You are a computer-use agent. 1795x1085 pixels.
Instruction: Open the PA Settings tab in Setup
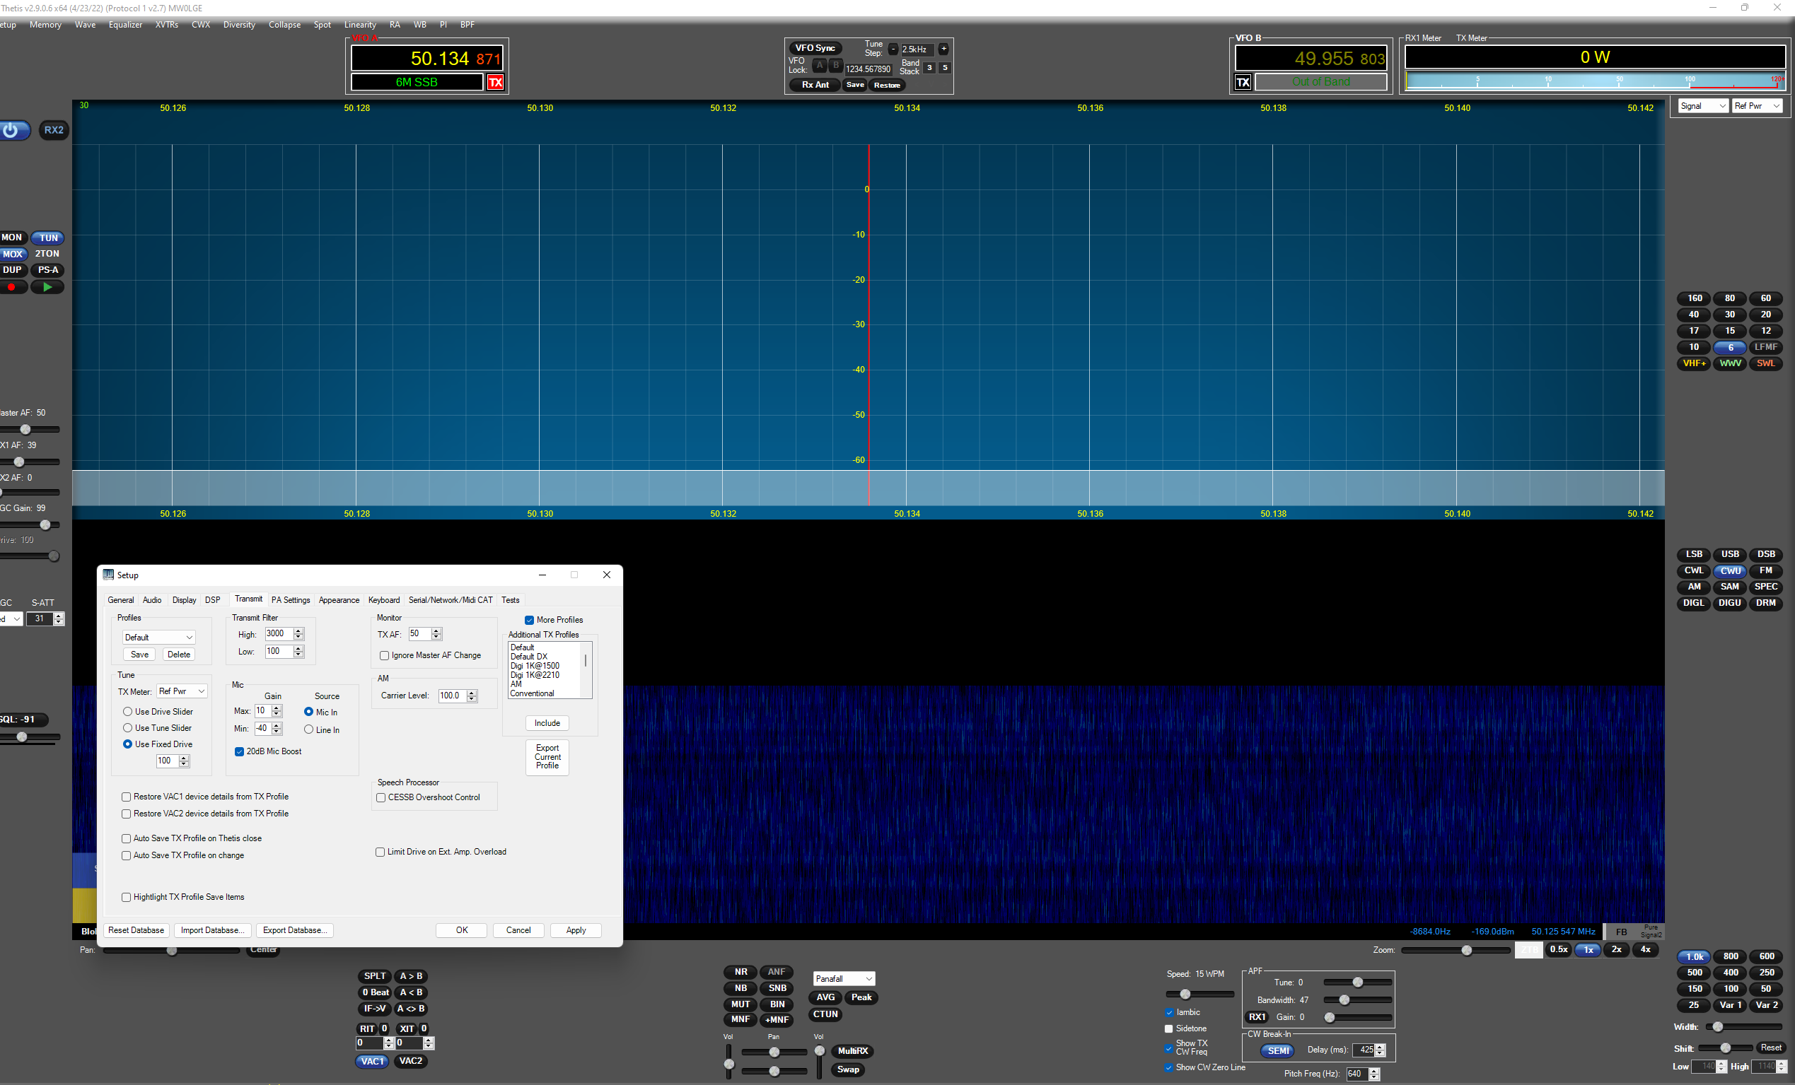point(291,601)
